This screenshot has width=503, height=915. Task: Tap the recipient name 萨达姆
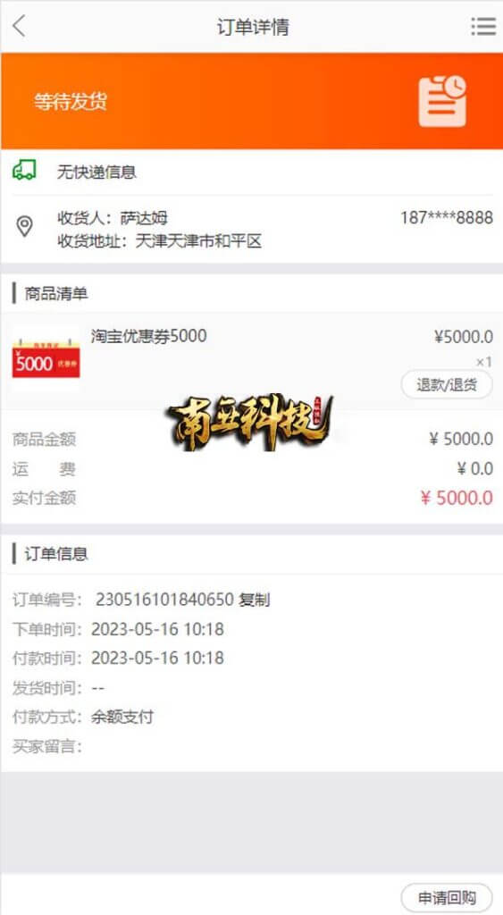pos(144,218)
